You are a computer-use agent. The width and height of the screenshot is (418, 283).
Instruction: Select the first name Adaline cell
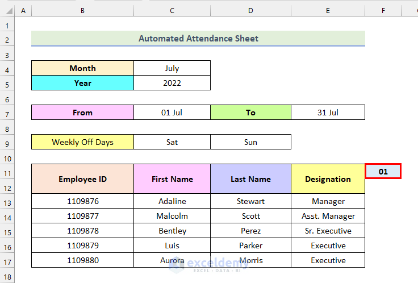tap(172, 201)
